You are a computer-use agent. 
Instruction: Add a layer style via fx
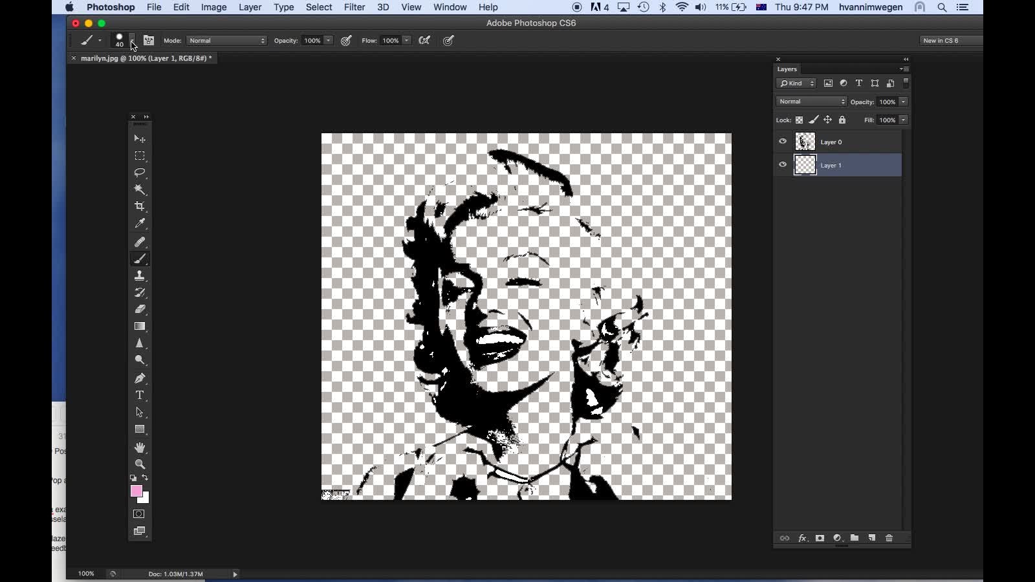tap(803, 538)
